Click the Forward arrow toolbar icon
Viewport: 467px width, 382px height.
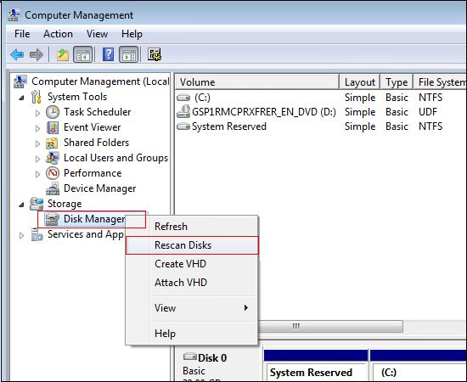tap(37, 55)
